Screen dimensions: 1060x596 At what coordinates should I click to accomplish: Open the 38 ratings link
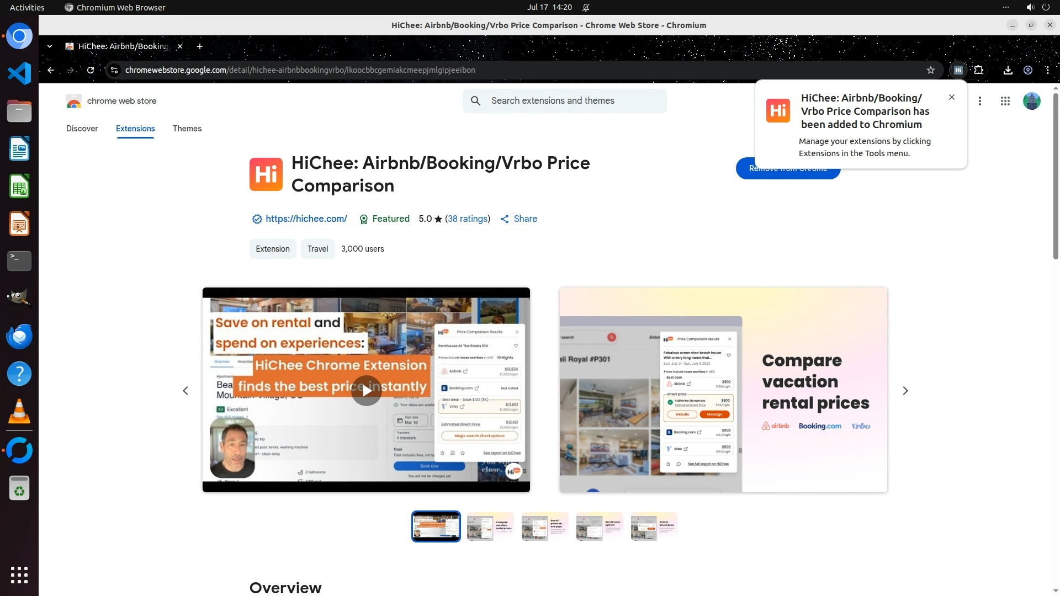[x=468, y=219]
